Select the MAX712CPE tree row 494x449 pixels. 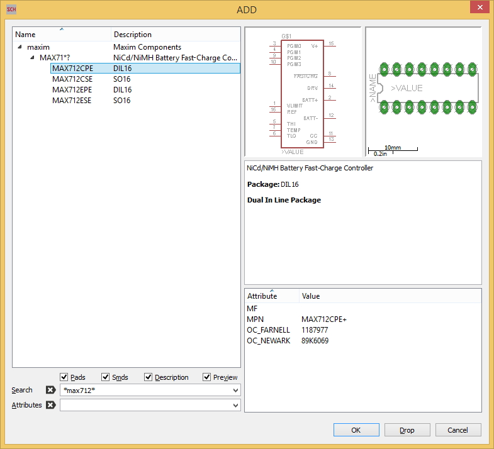145,69
